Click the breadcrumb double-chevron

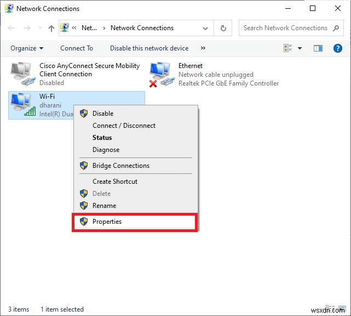pyautogui.click(x=74, y=28)
